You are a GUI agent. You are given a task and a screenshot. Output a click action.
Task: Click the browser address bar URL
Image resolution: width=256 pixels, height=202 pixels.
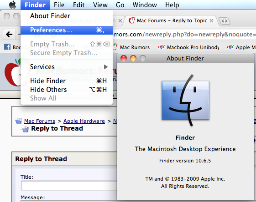184,34
